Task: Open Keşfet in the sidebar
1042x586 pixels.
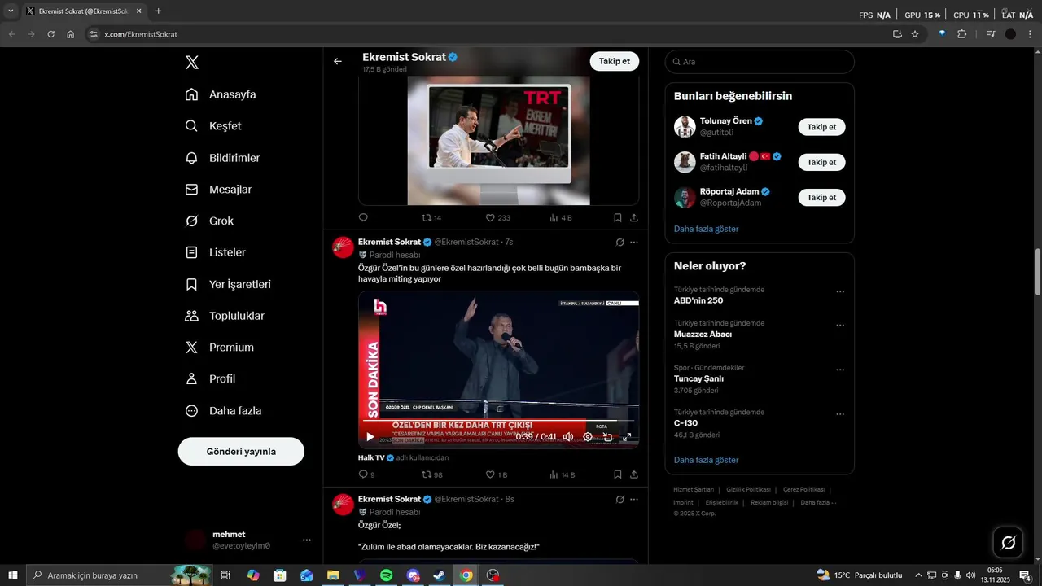Action: (214, 126)
